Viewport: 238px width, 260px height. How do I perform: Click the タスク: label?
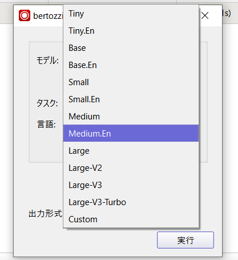pos(47,103)
